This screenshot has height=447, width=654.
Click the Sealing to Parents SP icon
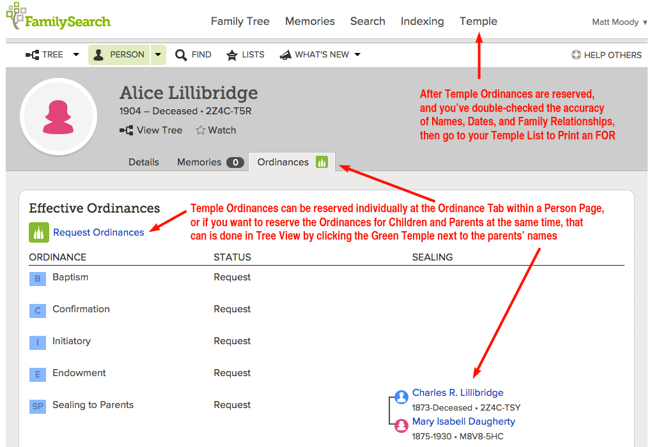pos(38,406)
